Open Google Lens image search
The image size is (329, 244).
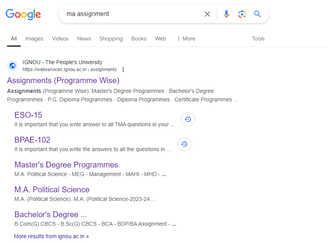click(242, 14)
